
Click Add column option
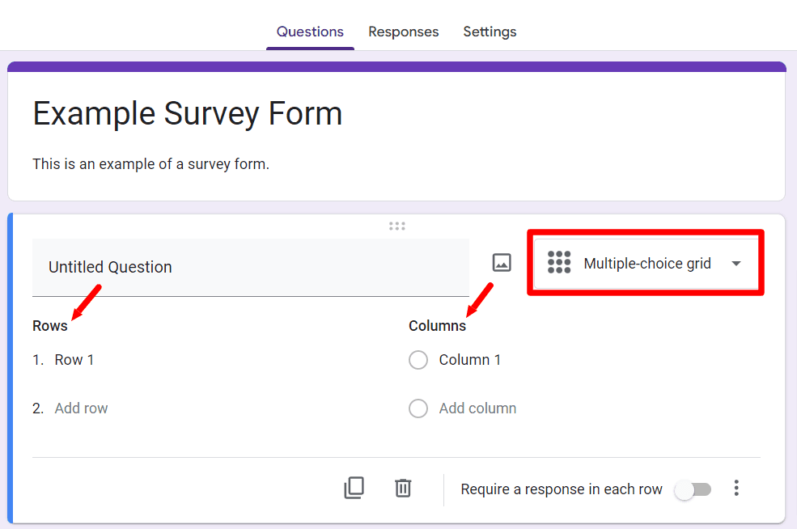[x=477, y=408]
